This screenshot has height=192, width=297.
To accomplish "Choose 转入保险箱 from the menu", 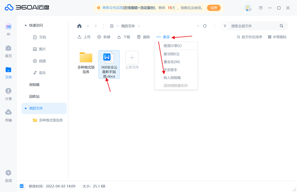I will pos(176,78).
